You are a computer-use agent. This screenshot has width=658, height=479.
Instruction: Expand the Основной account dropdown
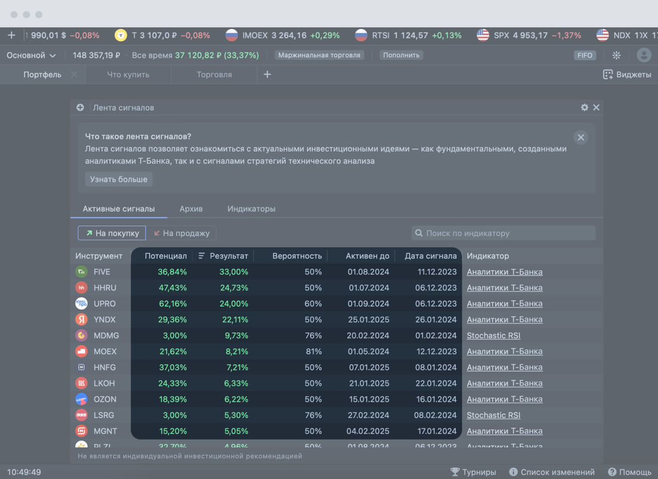[31, 55]
